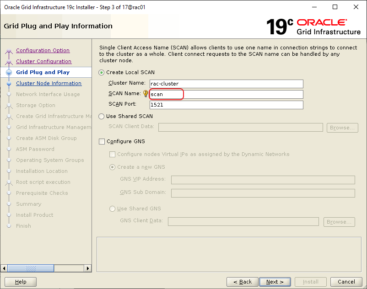
Task: Click the Storage Option step
Action: point(36,105)
